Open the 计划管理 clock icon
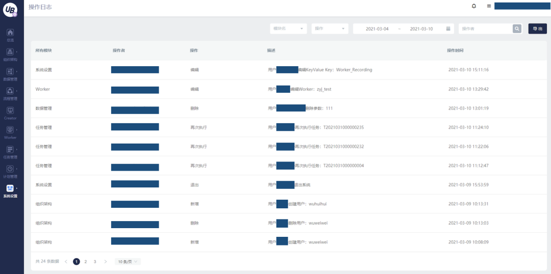551x274 pixels. 11,169
